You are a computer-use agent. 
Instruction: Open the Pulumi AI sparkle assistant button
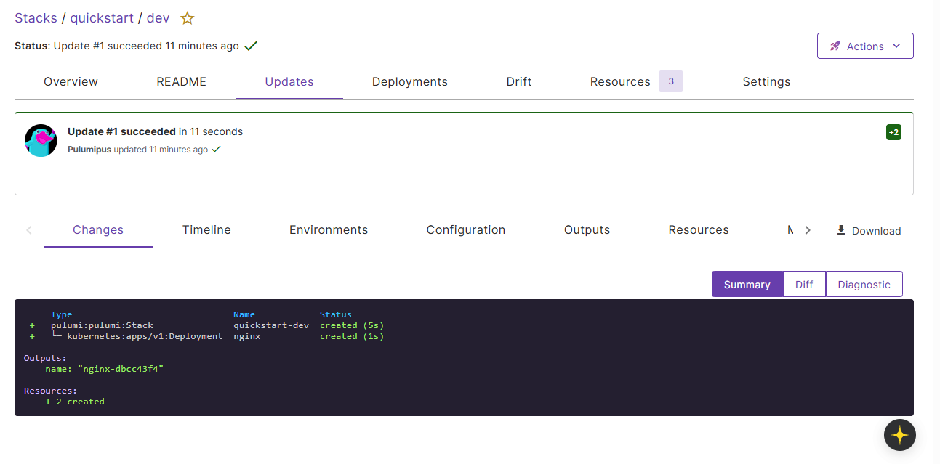[x=899, y=435]
